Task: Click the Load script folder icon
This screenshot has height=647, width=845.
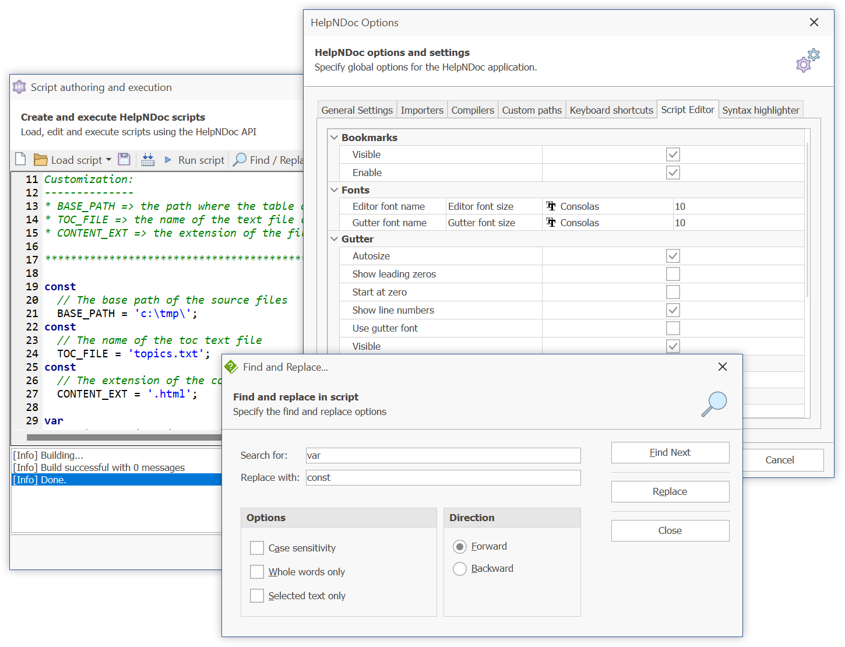Action: click(x=40, y=160)
